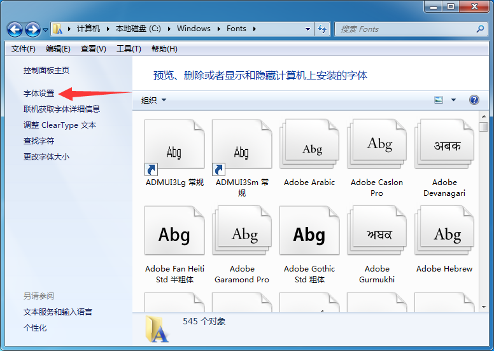Image resolution: width=494 pixels, height=351 pixels.
Task: Click the magnifier search icon
Action: [480, 29]
